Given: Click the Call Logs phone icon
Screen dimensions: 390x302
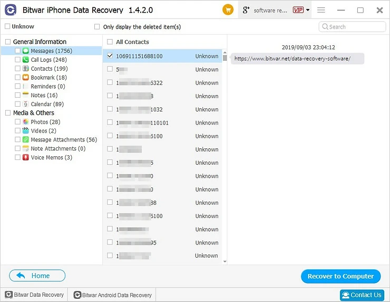Looking at the screenshot, I should coord(26,60).
